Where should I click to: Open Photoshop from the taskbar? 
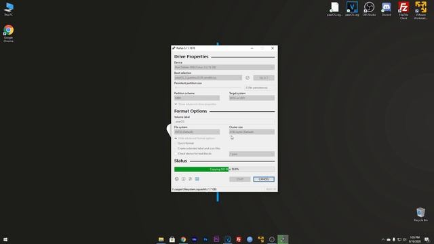pos(205,239)
